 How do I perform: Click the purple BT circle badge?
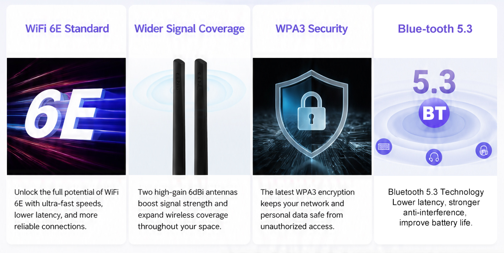point(434,113)
